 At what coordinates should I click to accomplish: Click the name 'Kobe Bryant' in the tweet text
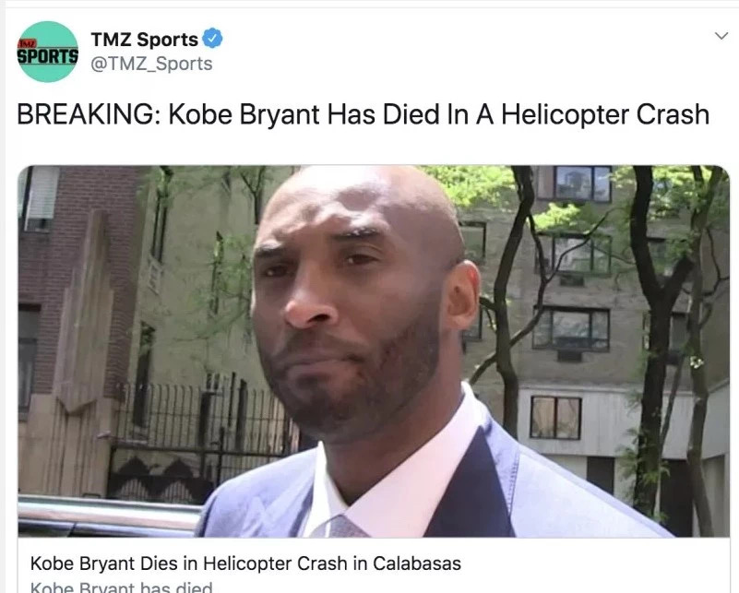click(x=244, y=114)
